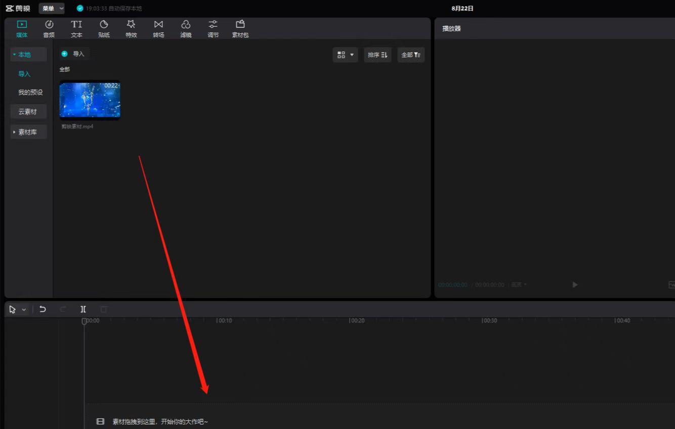The image size is (675, 429).
Task: Expand the 素材库 tree section
Action: click(28, 132)
